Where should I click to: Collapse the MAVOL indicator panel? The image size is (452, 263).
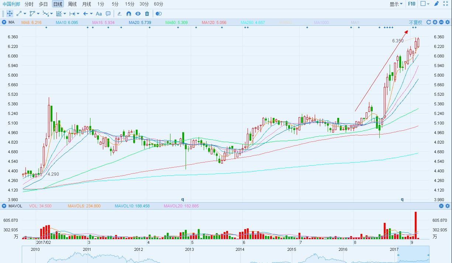(x=4, y=206)
